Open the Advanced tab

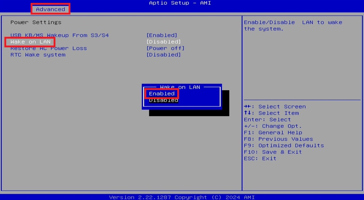click(50, 9)
